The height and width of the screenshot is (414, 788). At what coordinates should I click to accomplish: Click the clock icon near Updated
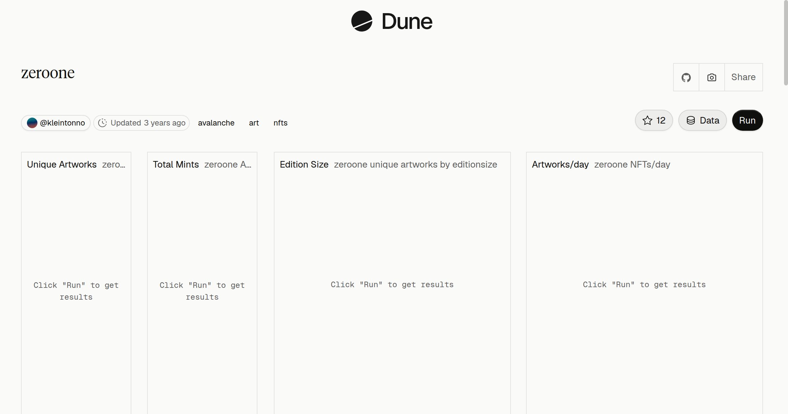(x=102, y=123)
